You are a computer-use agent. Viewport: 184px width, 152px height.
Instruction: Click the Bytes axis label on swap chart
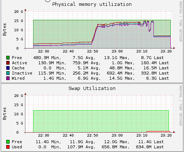click(x=4, y=114)
